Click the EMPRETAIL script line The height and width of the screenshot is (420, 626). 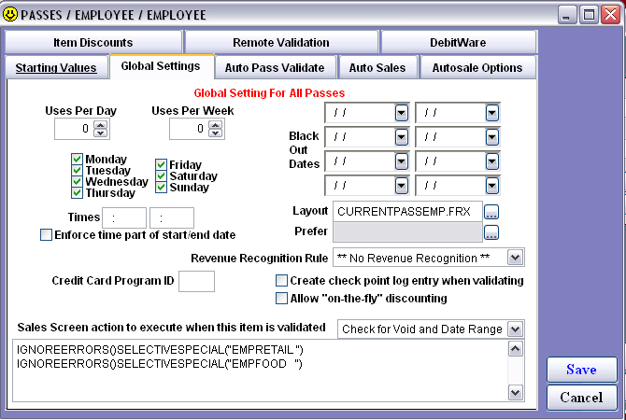click(160, 350)
